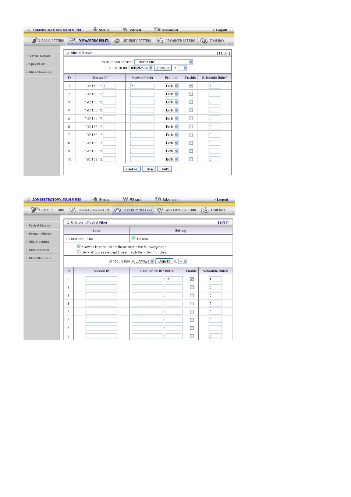Click Destination IP field of Outbound rule 3

[147, 295]
